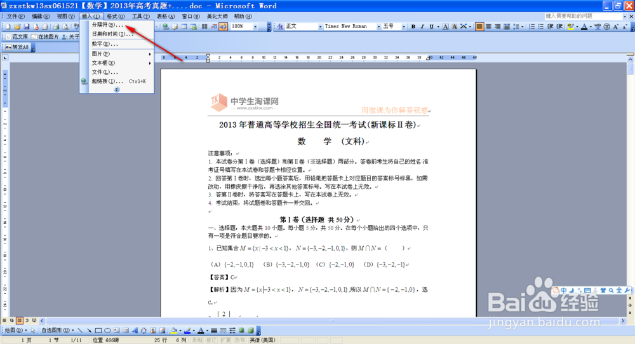
Task: Click the 在线图片 toolbar button
Action: (x=45, y=36)
